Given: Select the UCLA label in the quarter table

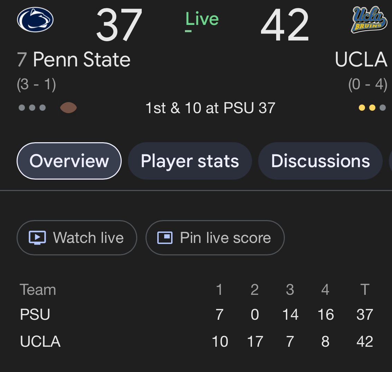Looking at the screenshot, I should 40,342.
